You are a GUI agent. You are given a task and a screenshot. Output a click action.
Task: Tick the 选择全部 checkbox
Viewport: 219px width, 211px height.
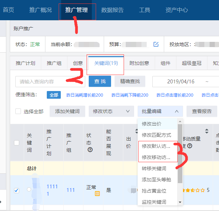[x=19, y=111]
